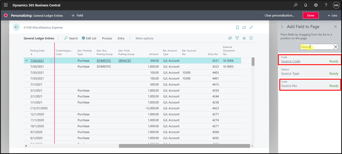Image resolution: width=342 pixels, height=154 pixels.
Task: Click the bookmark icon on the page
Action: [x=238, y=27]
